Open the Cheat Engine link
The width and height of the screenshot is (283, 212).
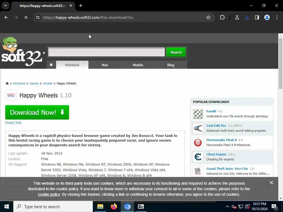click(216, 154)
